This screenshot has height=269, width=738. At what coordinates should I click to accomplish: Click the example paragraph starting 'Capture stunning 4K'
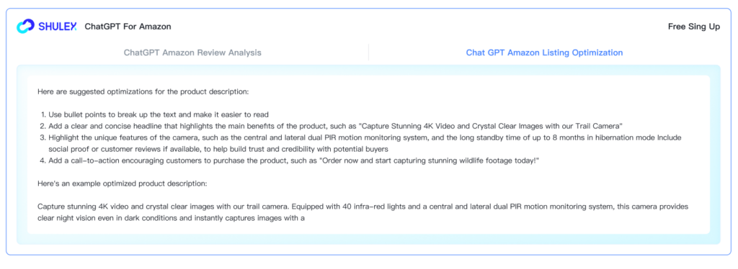tap(364, 212)
